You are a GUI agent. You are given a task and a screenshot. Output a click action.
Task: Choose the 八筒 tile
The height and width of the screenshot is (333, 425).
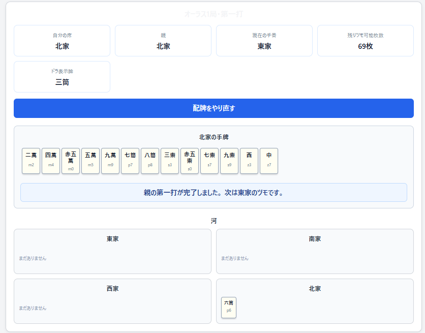click(150, 161)
